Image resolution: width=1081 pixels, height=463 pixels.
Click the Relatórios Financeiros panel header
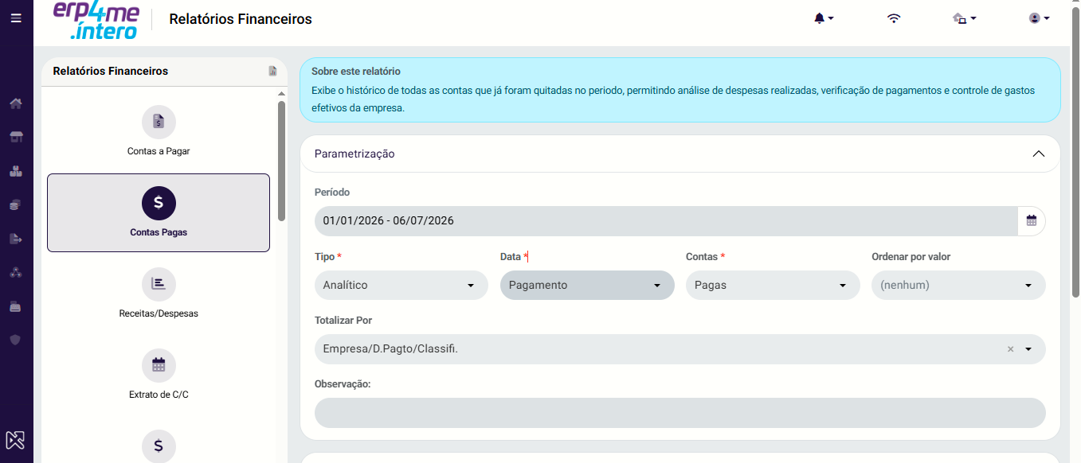coord(111,71)
